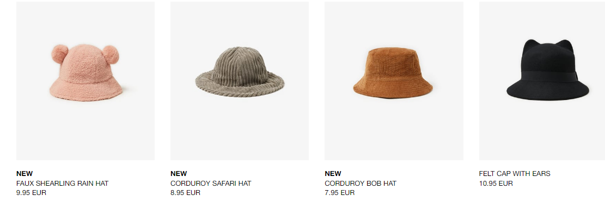Image resolution: width=605 pixels, height=220 pixels.
Task: Click the left pom-pom ear on pink hat
Action: tap(60, 54)
